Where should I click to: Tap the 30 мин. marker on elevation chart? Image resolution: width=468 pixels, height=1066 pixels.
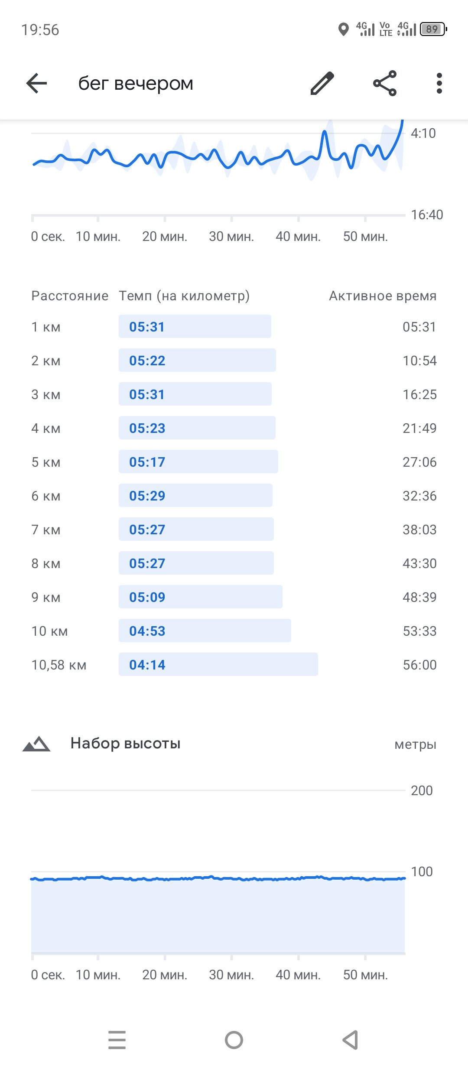point(231,975)
